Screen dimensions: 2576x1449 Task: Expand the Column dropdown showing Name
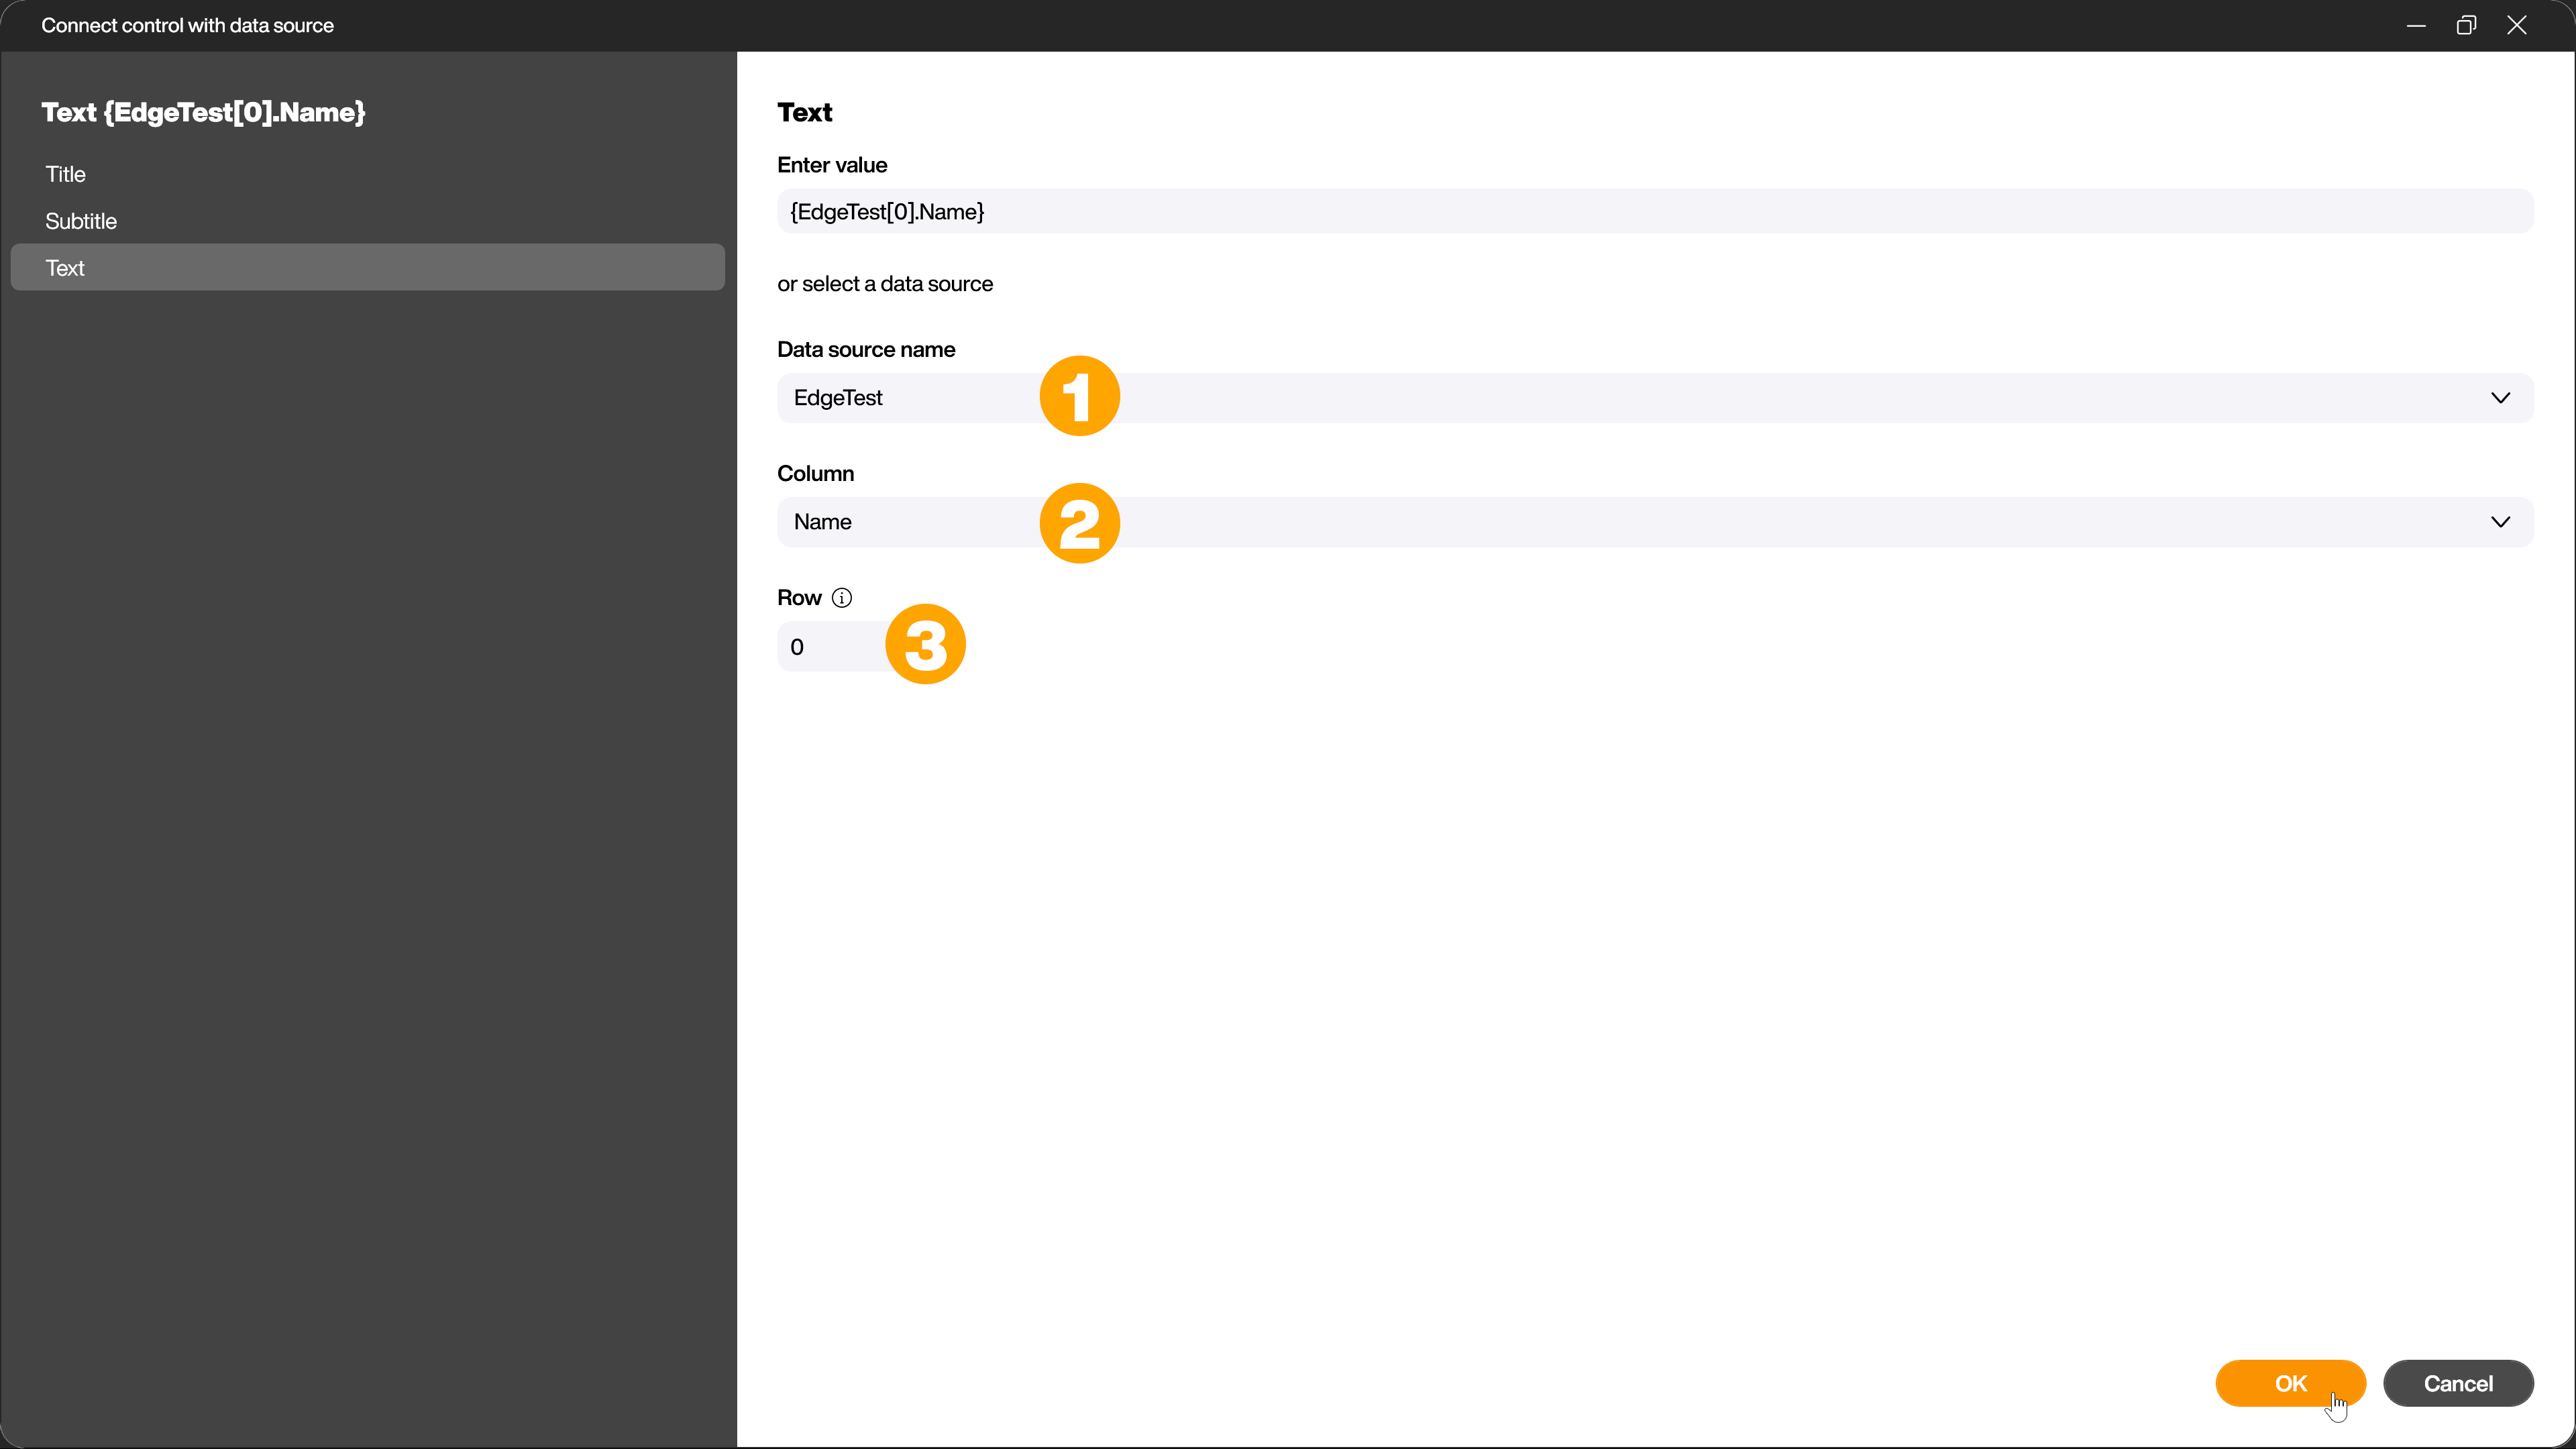click(x=1655, y=522)
